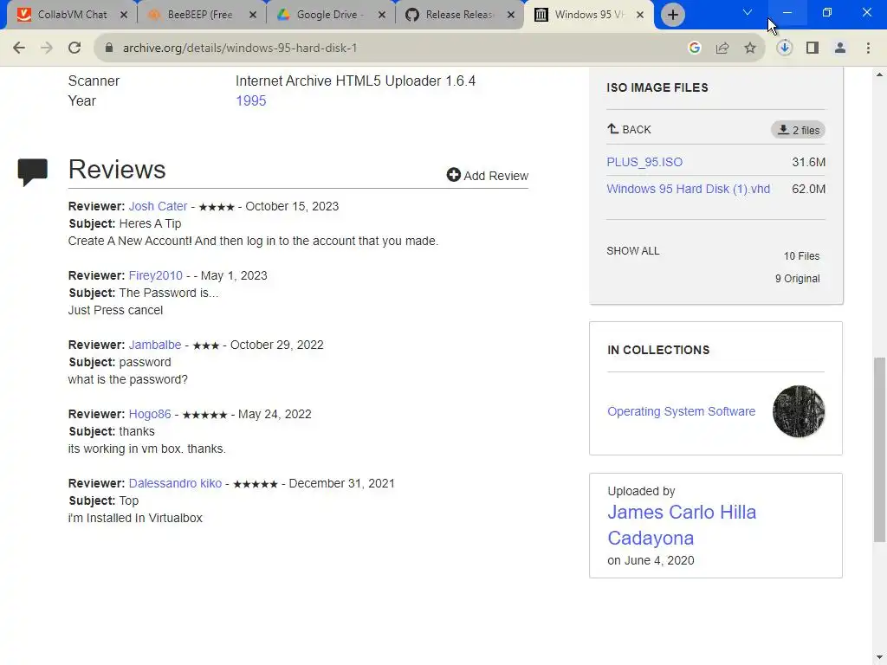Reload the archive.org page

(x=74, y=48)
